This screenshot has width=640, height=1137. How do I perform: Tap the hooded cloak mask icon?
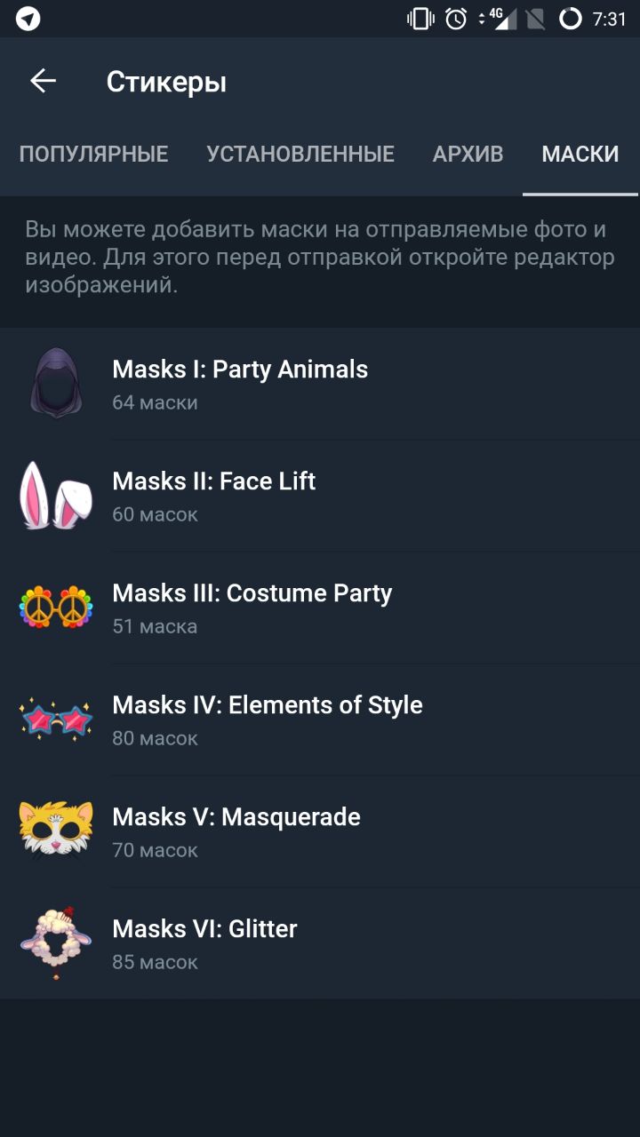[56, 383]
